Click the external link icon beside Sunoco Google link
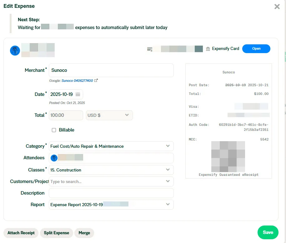 96,81
